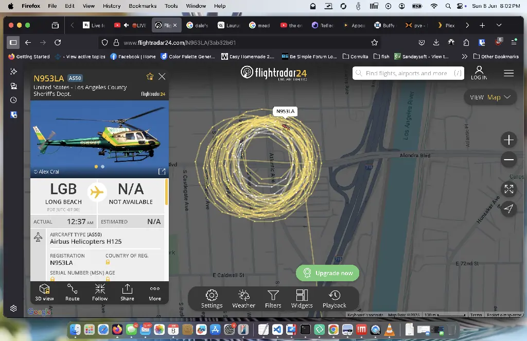This screenshot has height=341, width=527.
Task: Open synced tabs icon in Firefox sidebar
Action: pos(13,86)
